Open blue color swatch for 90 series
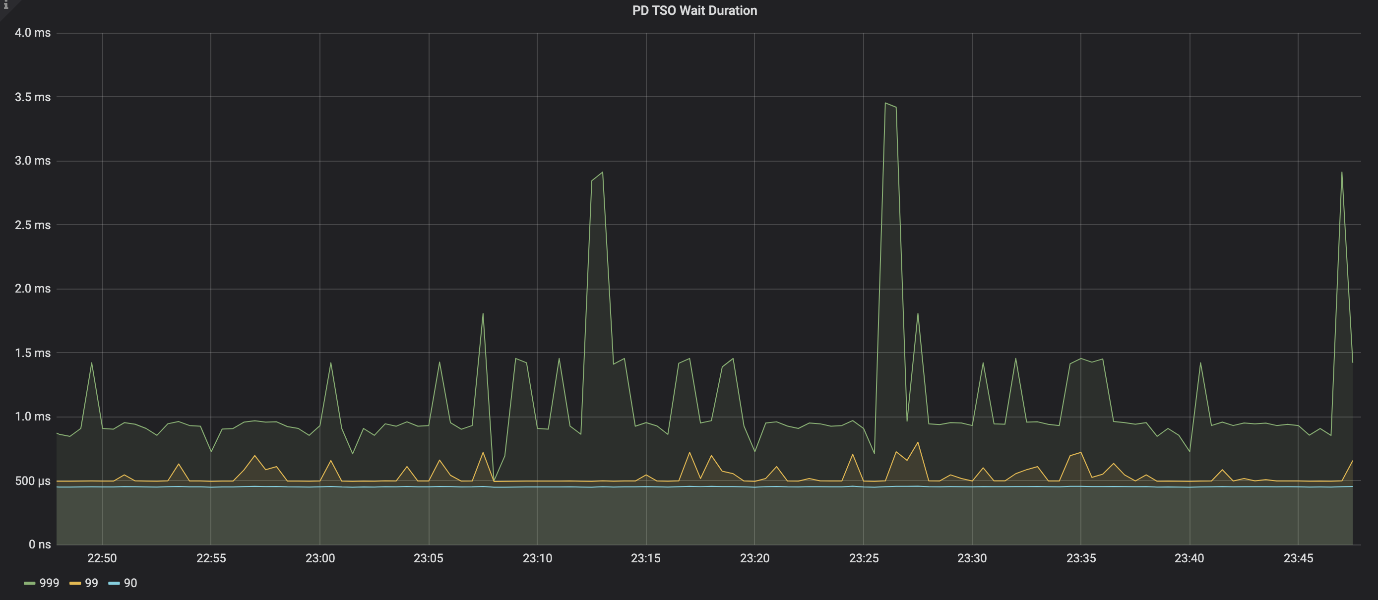1378x600 pixels. click(114, 584)
